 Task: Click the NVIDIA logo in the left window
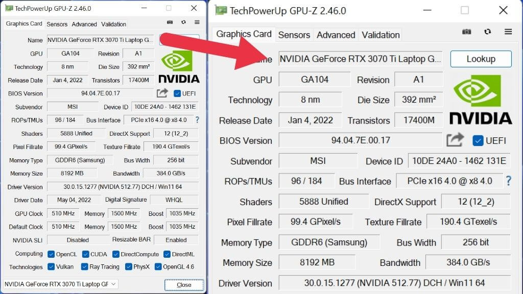[179, 66]
